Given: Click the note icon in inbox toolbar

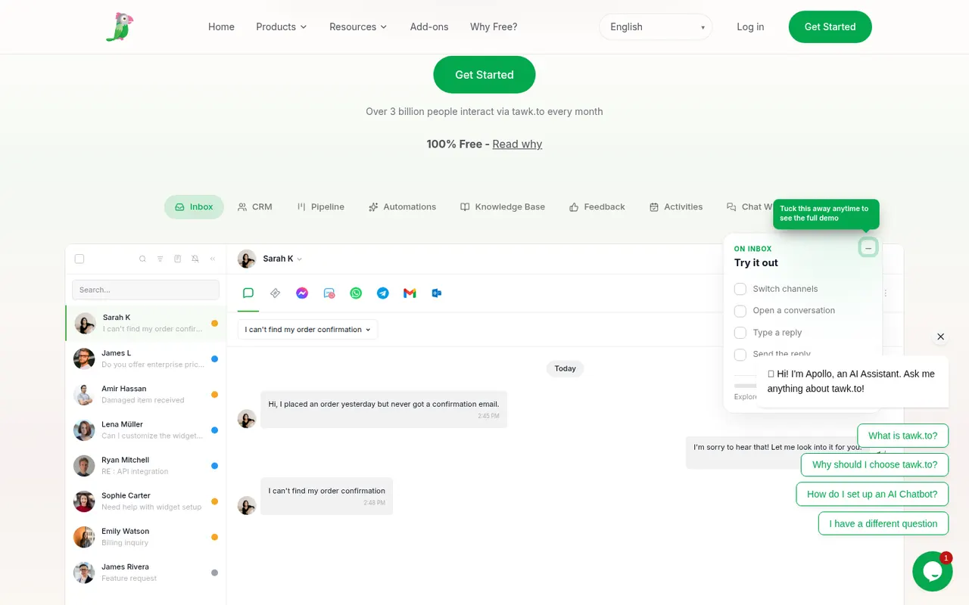Looking at the screenshot, I should coord(178,259).
